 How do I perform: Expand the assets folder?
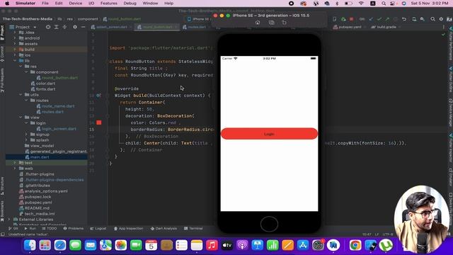click(x=15, y=44)
